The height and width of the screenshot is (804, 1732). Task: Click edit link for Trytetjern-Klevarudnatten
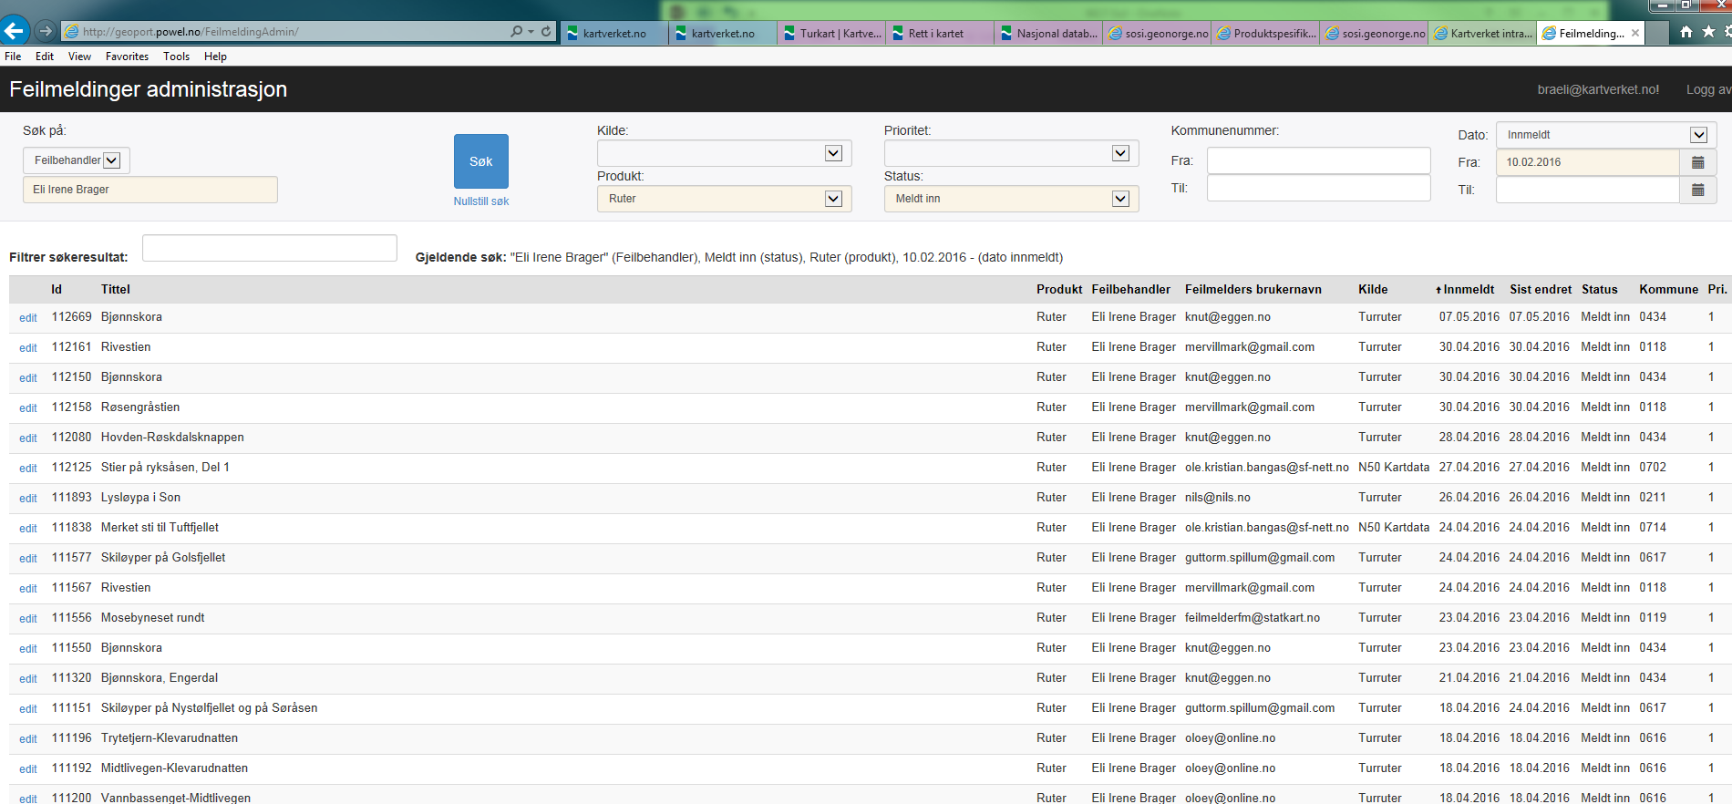28,739
